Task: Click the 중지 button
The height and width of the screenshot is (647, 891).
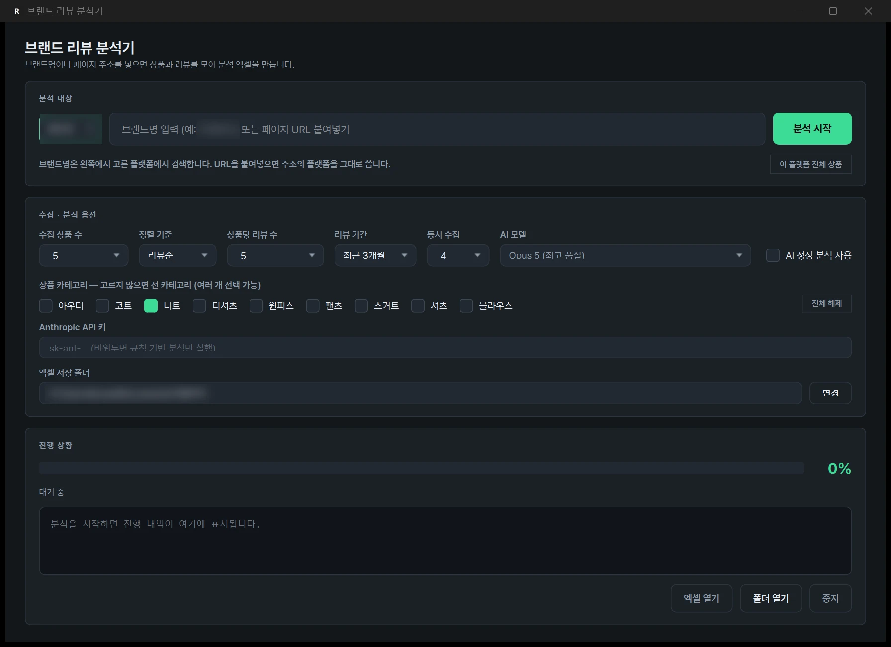Action: click(x=830, y=598)
